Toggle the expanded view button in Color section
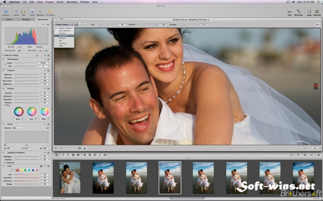This screenshot has width=323, height=201. pos(41,166)
